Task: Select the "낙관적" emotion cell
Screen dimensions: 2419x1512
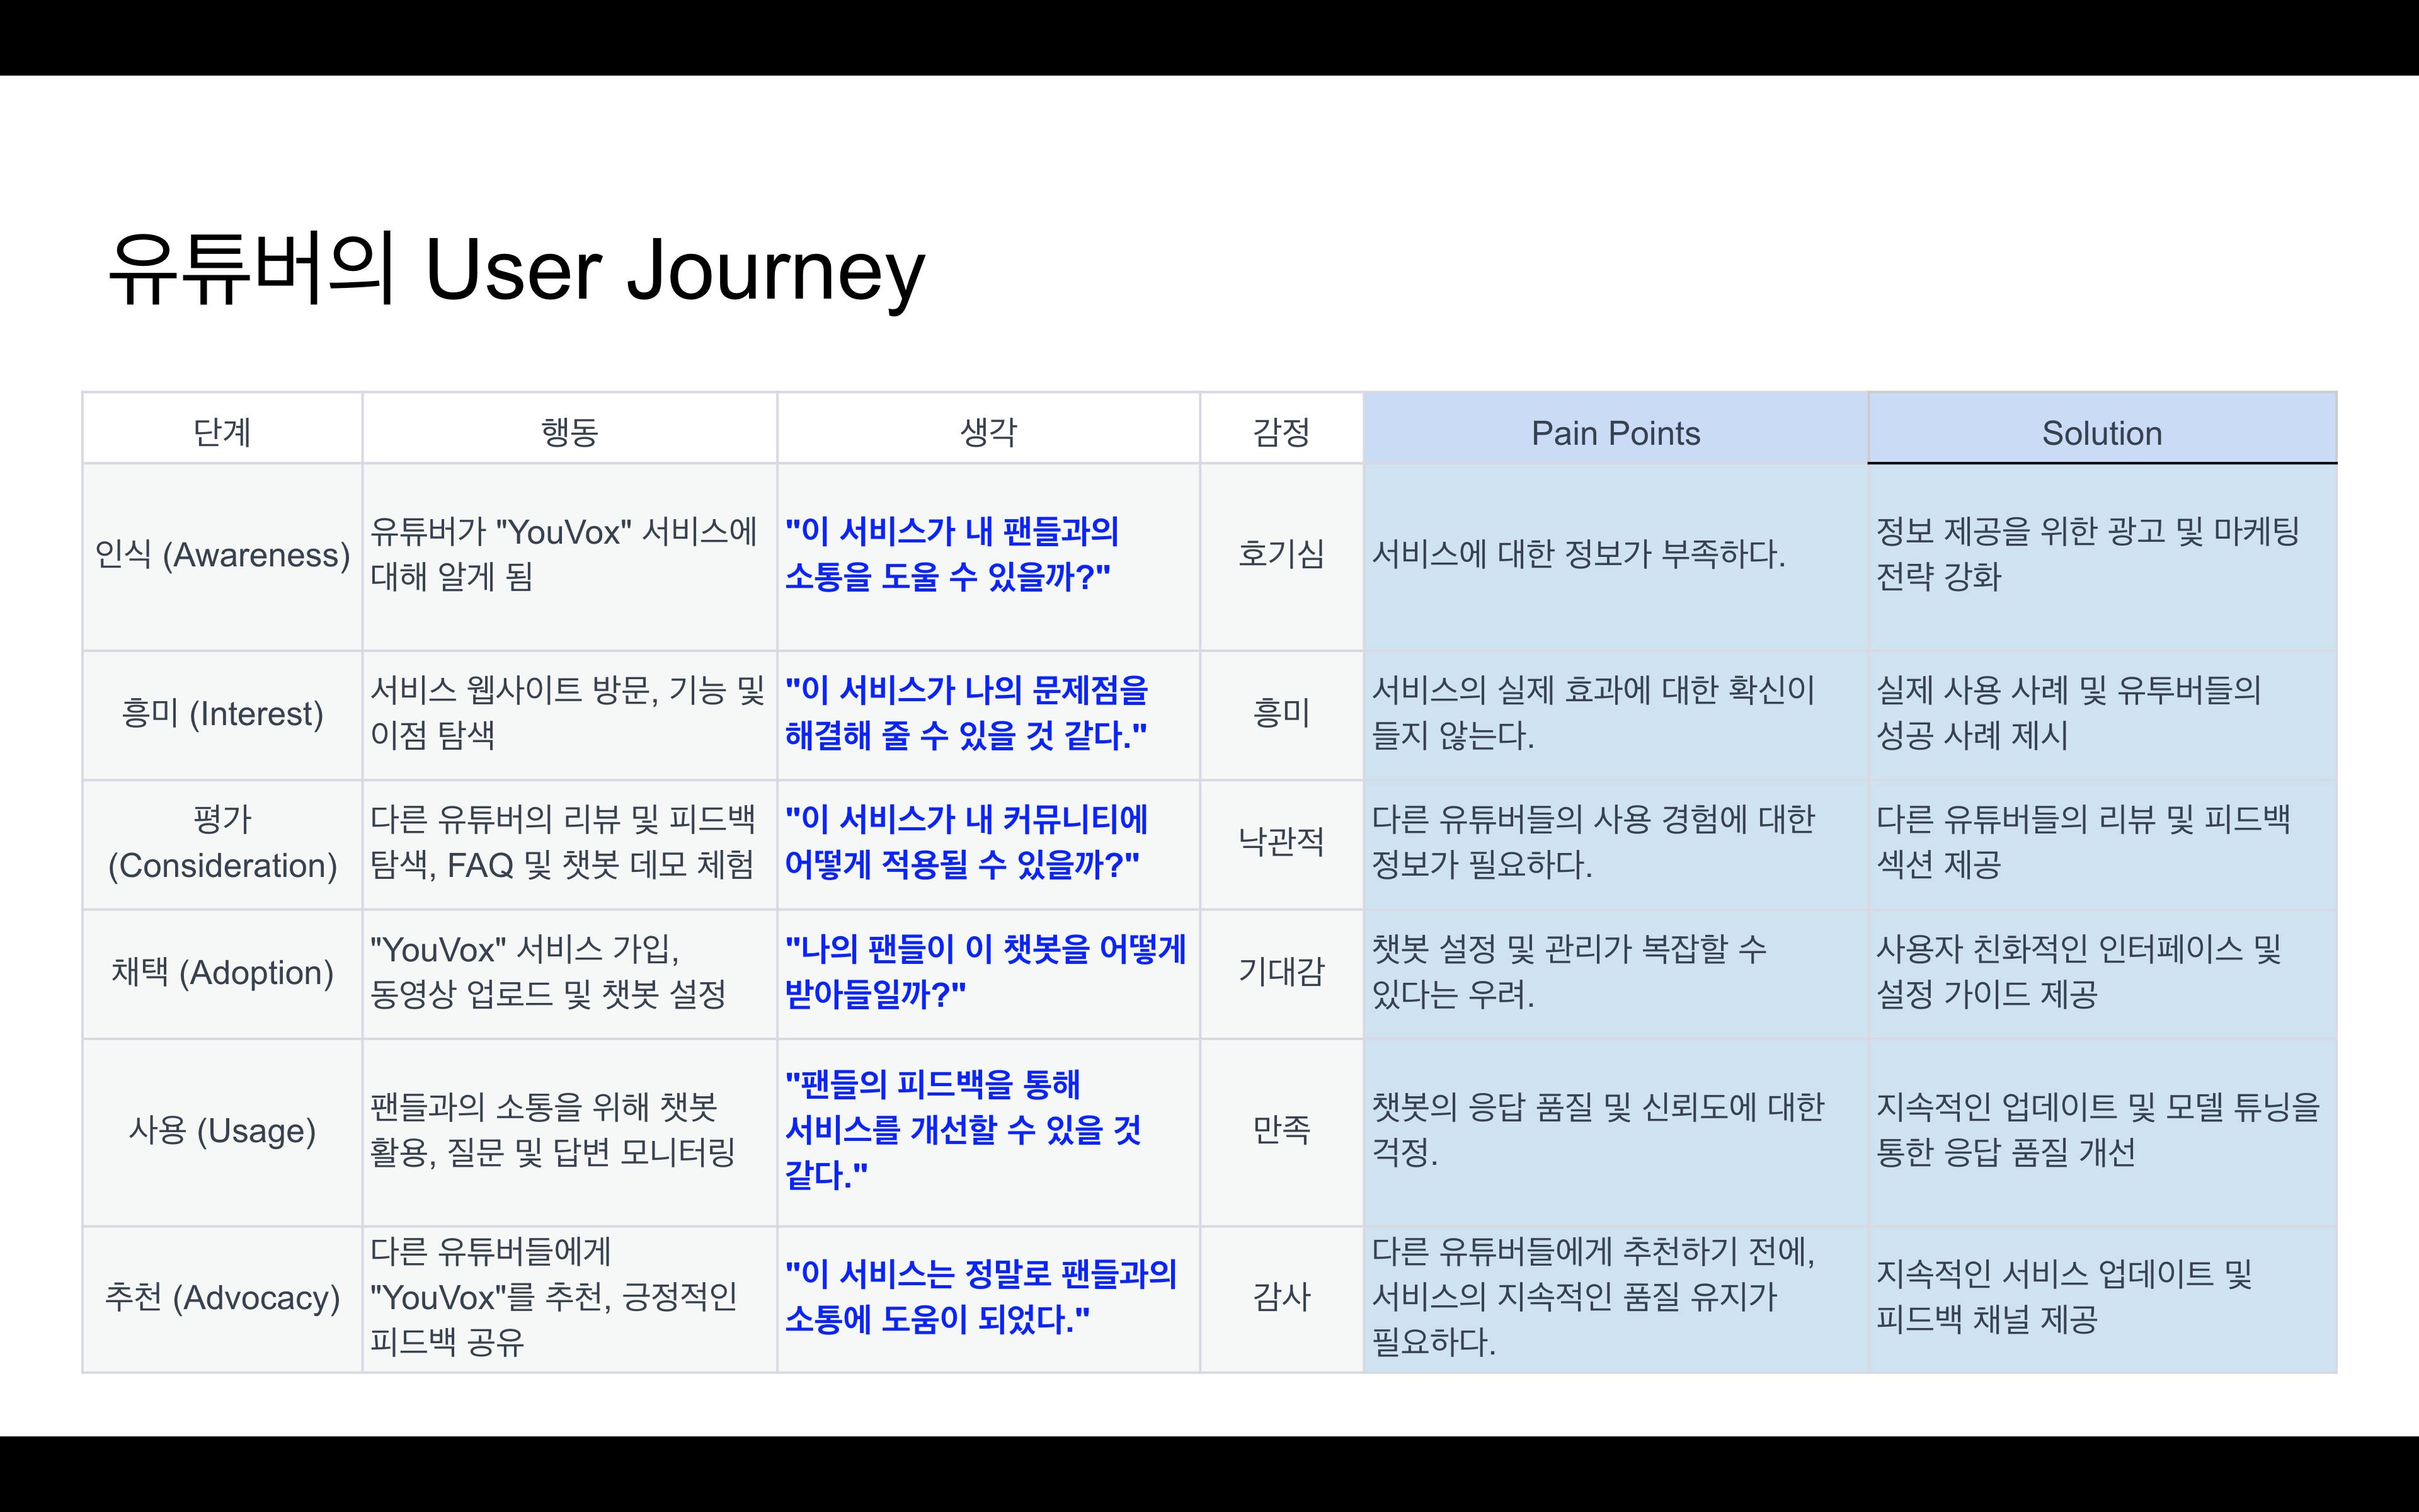Action: (x=1281, y=844)
